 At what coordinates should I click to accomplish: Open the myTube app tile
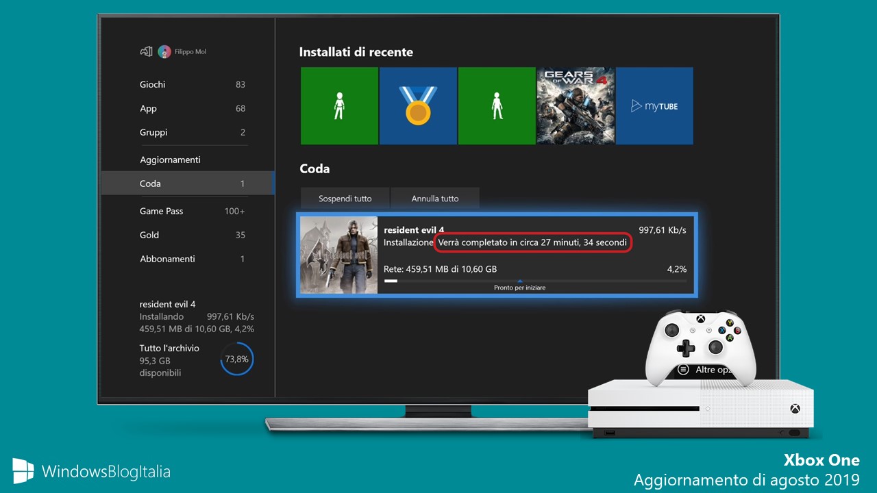coord(654,105)
